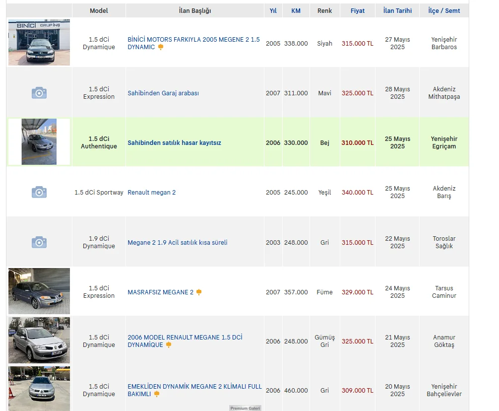Open the Binici Grup black Megane thumbnail
Viewport: 499px width, 411px height.
pyautogui.click(x=39, y=42)
